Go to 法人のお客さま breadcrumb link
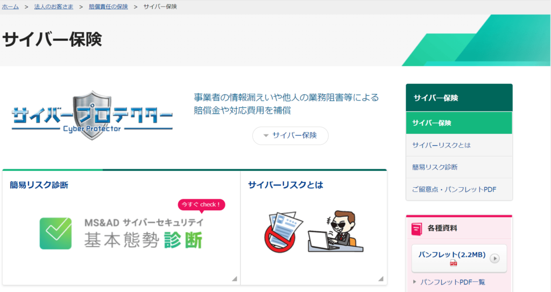551x292 pixels. 54,6
